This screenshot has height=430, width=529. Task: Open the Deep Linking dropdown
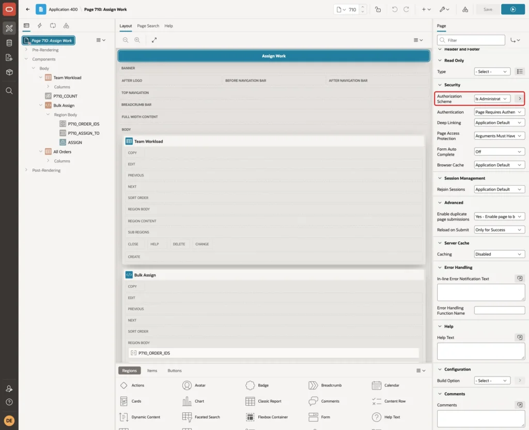[x=500, y=122]
